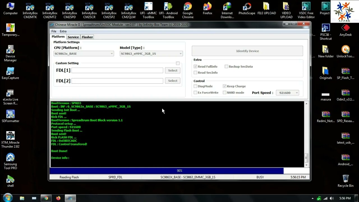Screen dimensions: 359x202
Task: Click the 90% progress bar
Action: pos(179,171)
